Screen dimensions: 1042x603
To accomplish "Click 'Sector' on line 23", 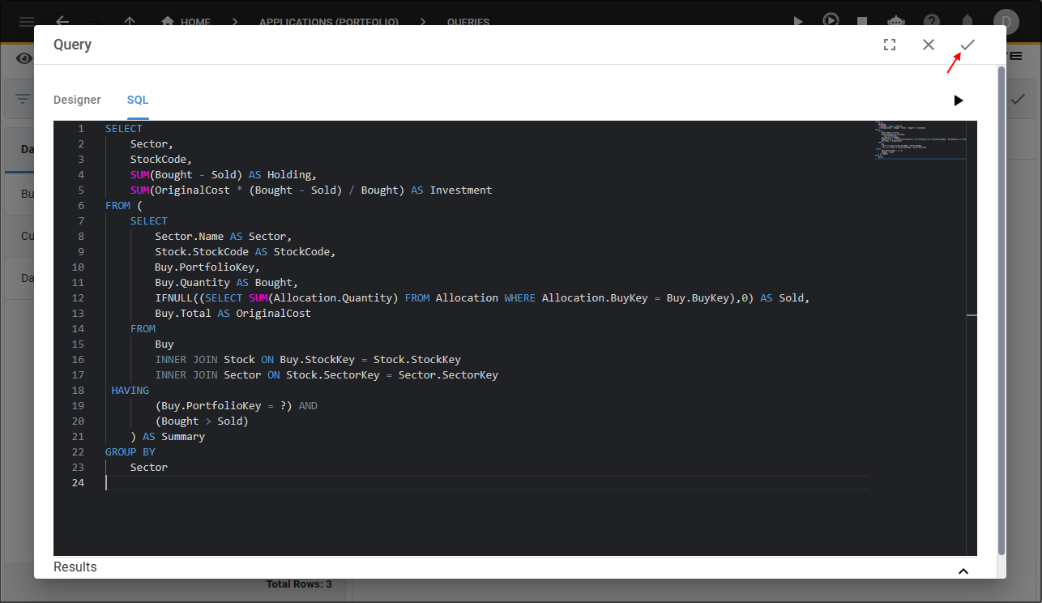I will pos(149,468).
